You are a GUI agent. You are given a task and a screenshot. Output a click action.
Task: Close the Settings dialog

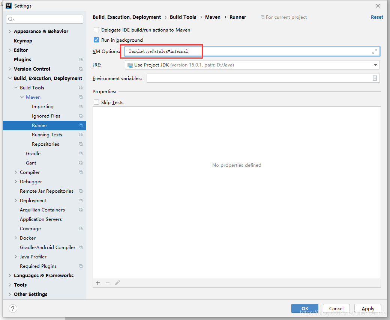[x=378, y=6]
